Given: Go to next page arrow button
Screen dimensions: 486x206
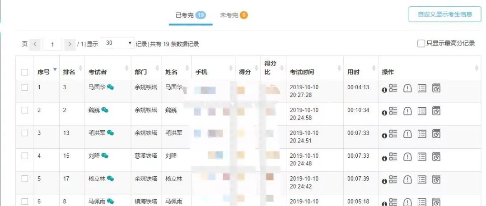Looking at the screenshot, I should tap(70, 44).
